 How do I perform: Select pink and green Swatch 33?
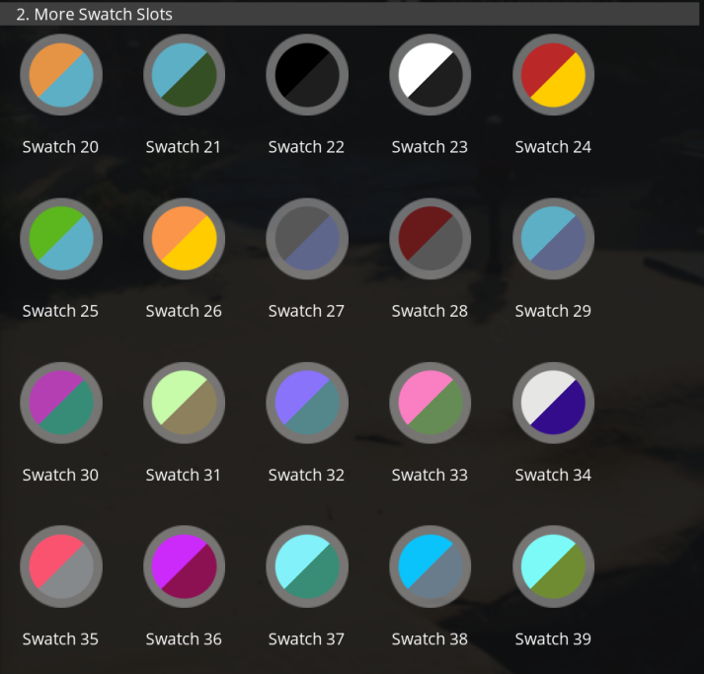(430, 403)
